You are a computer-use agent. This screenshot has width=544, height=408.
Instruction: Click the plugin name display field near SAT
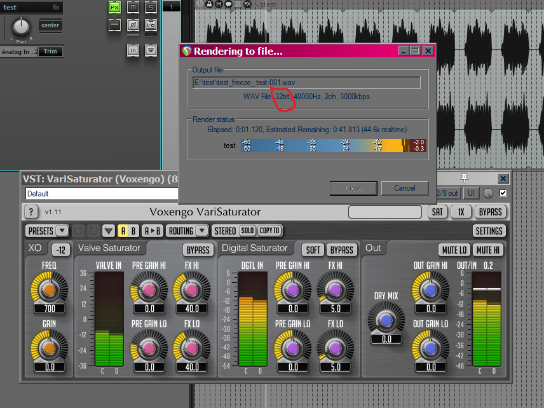pyautogui.click(x=384, y=212)
